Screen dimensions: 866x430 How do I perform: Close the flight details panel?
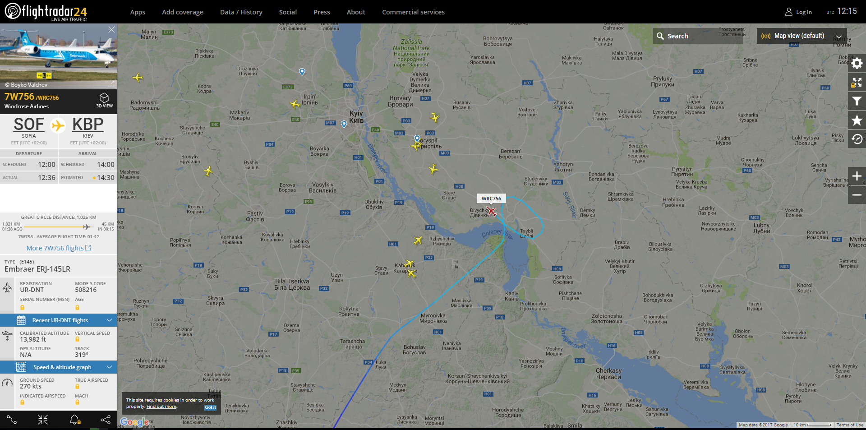111,29
